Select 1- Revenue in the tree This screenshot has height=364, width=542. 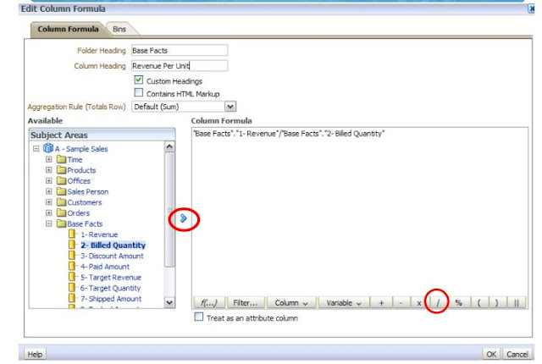(99, 234)
